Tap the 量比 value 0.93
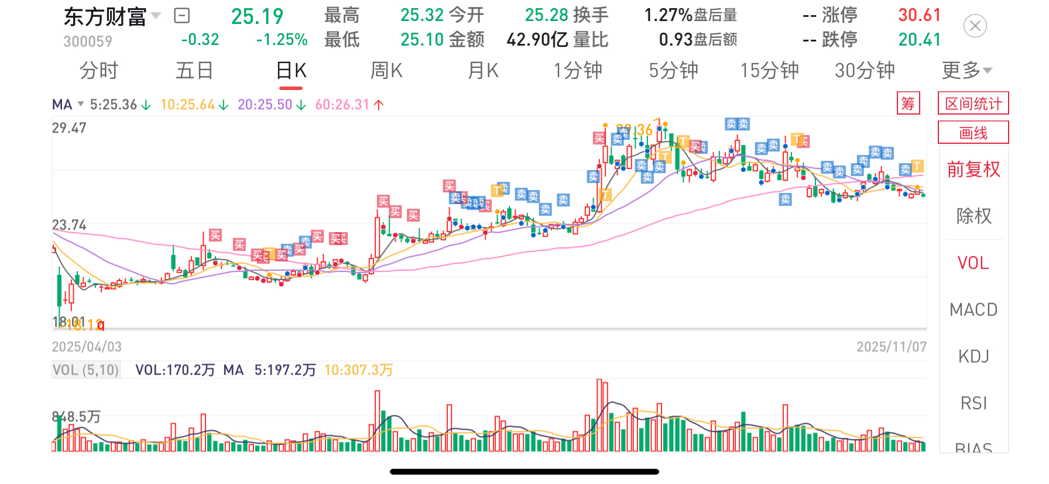The height and width of the screenshot is (484, 1049). tap(676, 40)
